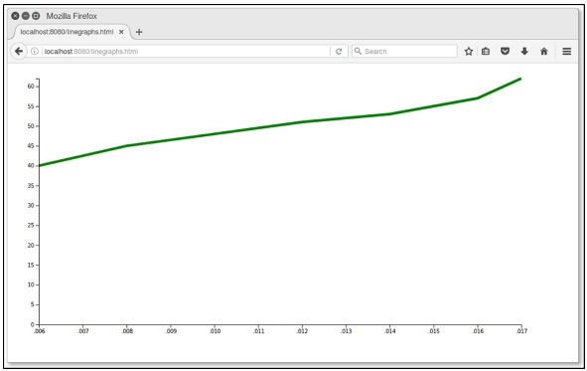Maximize the Firefox window button
This screenshot has width=587, height=371.
pos(36,16)
